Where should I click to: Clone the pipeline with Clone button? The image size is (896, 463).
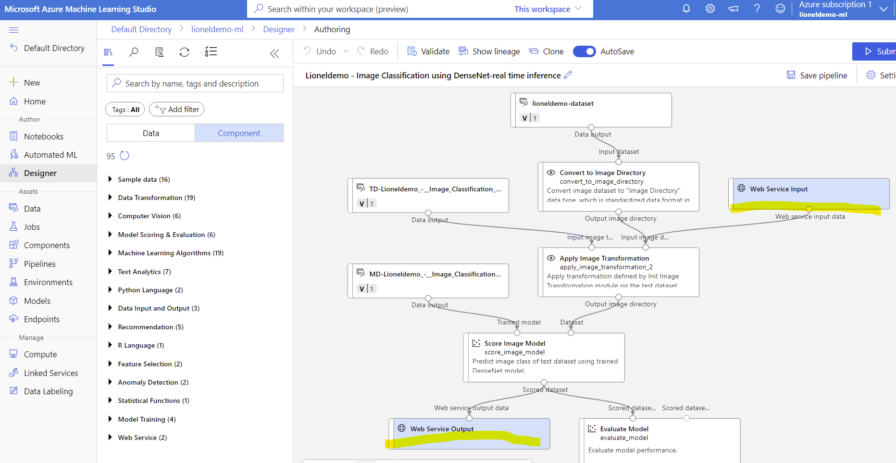point(547,51)
